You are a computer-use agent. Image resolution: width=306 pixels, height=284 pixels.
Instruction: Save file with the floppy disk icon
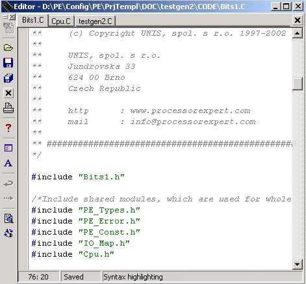pyautogui.click(x=8, y=63)
